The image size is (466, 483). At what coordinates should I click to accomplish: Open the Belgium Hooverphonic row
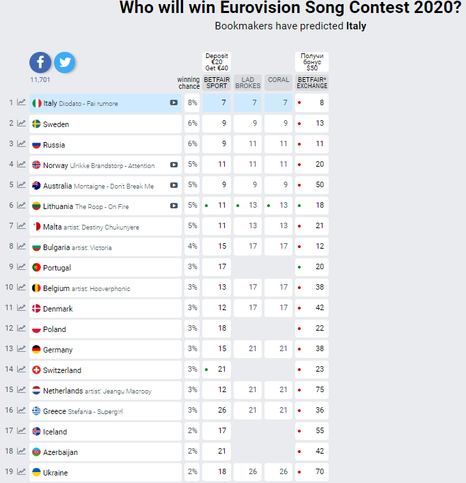coord(105,288)
